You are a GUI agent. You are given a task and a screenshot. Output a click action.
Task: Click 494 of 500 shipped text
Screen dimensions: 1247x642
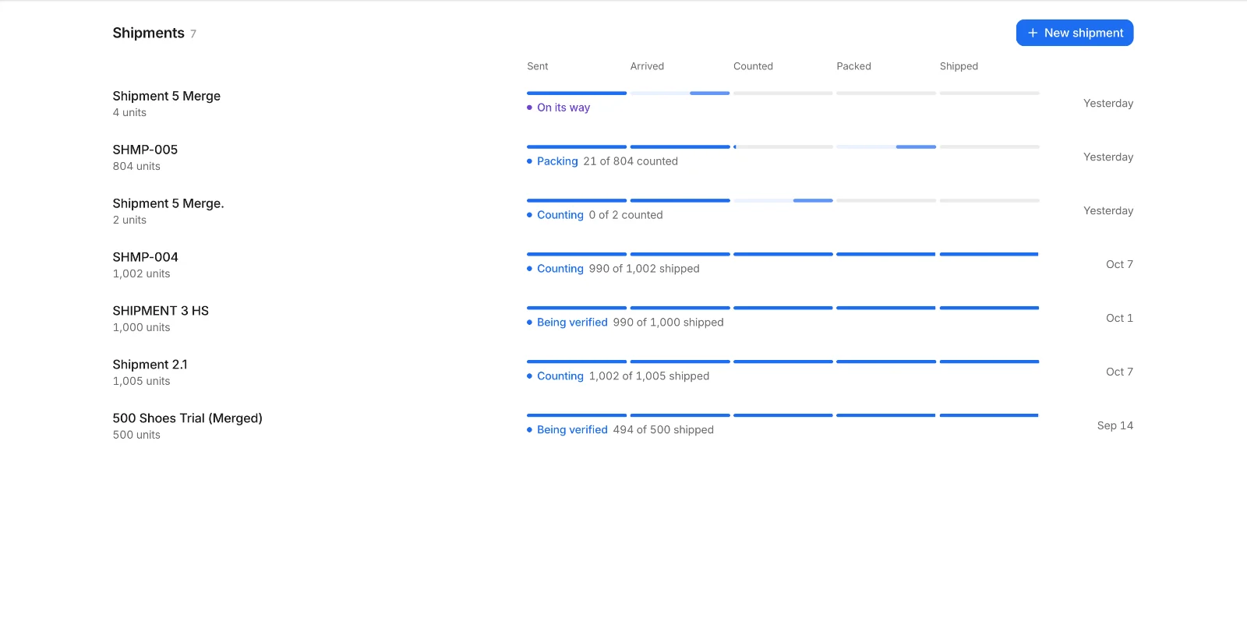pyautogui.click(x=663, y=430)
